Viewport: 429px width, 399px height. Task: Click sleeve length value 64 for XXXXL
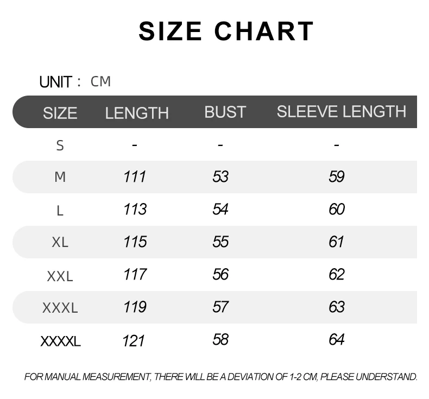click(x=337, y=339)
